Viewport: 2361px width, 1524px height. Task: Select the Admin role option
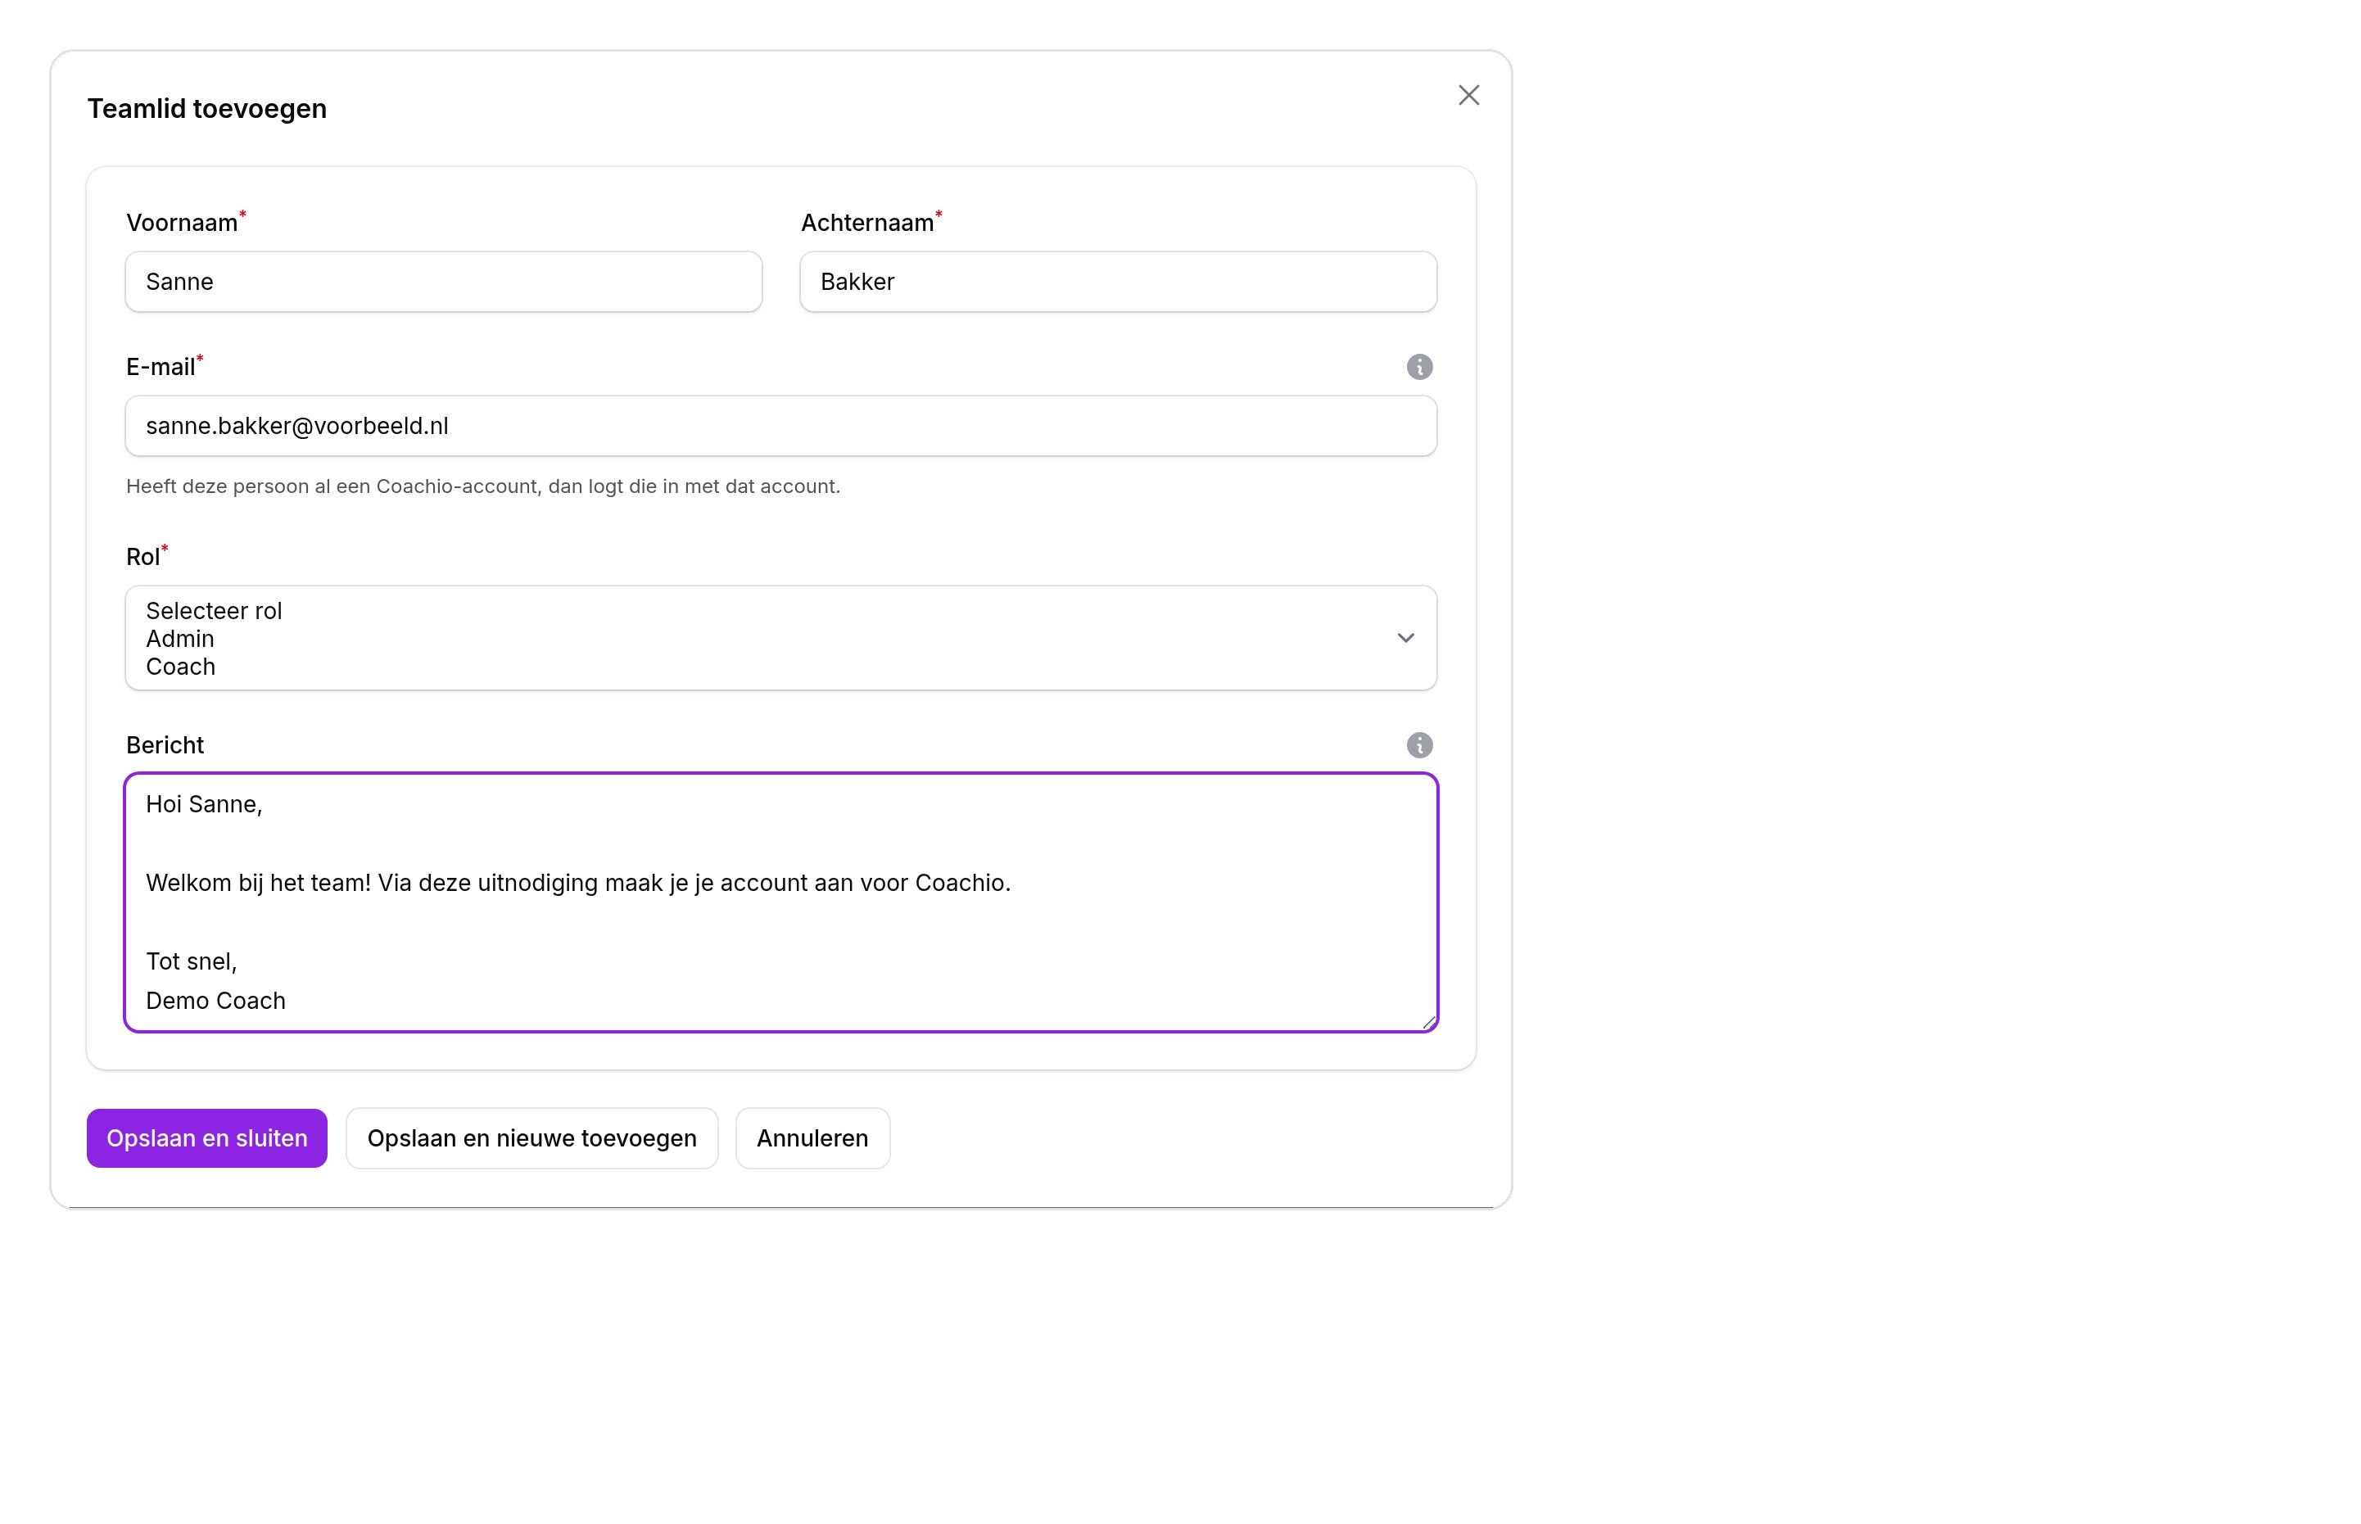[x=180, y=638]
